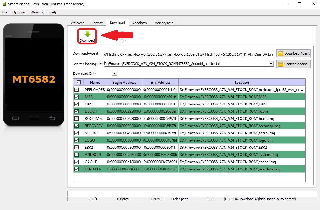This screenshot has width=320, height=210.
Task: Open the Download Only mode dropdown
Action: (x=95, y=73)
